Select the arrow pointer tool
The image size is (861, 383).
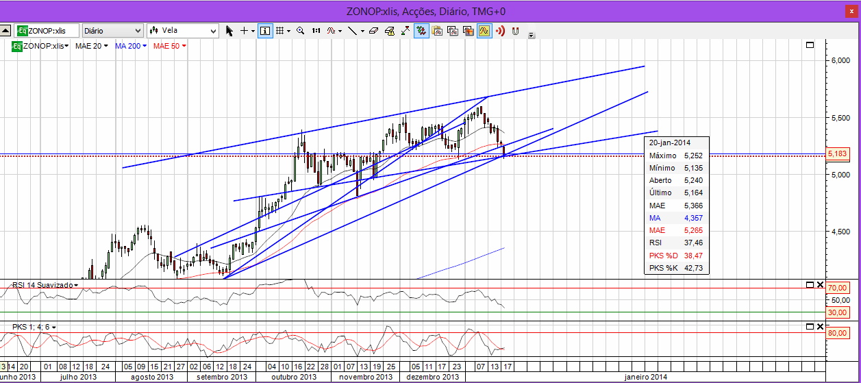pyautogui.click(x=229, y=31)
